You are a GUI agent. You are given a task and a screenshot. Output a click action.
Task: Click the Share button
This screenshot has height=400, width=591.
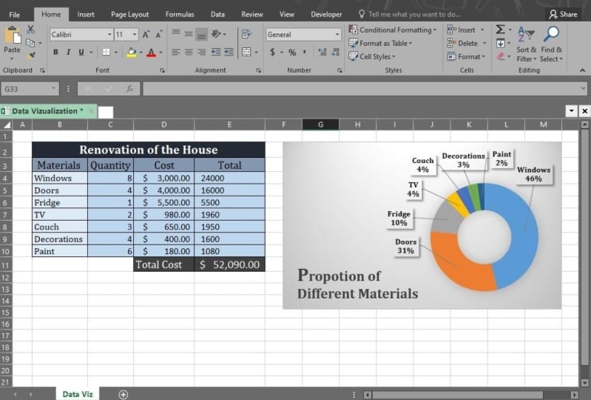point(563,14)
